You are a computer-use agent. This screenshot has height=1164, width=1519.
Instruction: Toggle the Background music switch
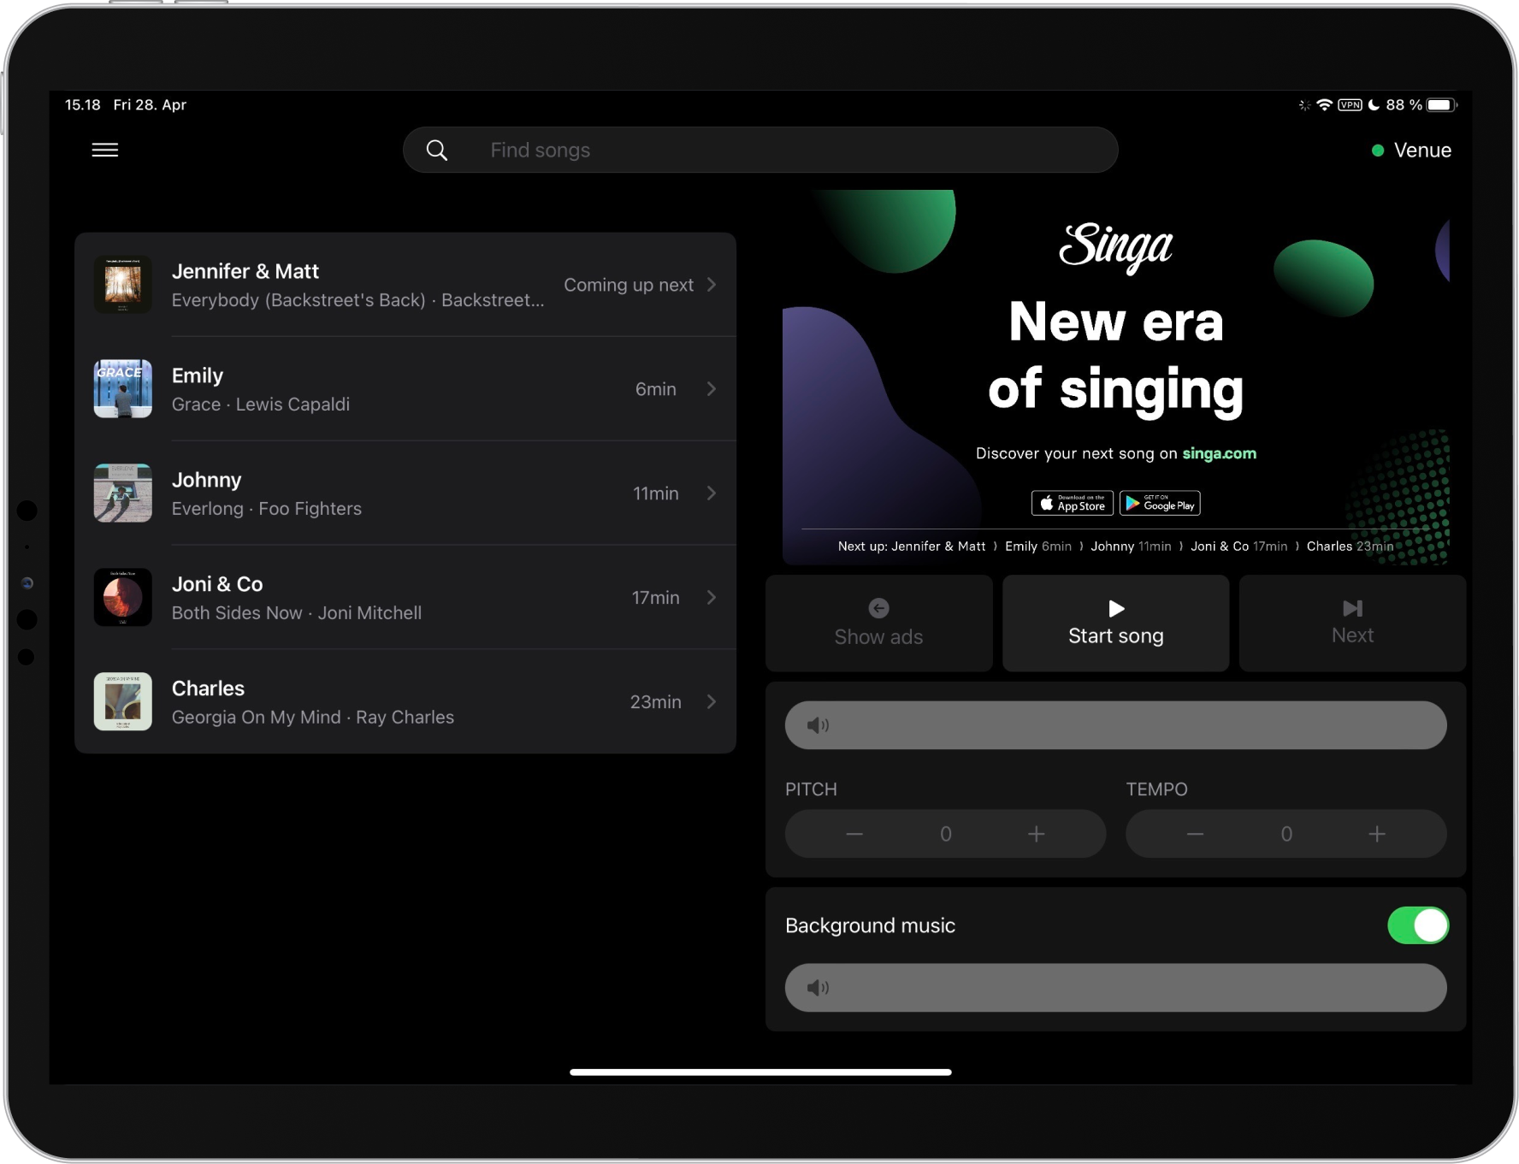[1418, 925]
